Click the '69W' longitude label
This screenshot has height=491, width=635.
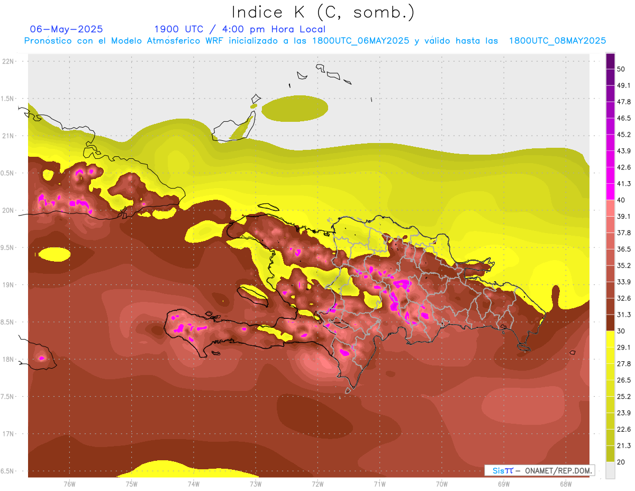504,484
